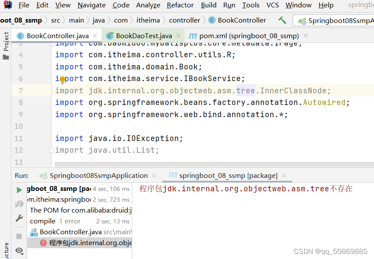Screen dimensions: 374x259
Task: Switch to the BookDaoTest.java editor tab
Action: (144, 36)
